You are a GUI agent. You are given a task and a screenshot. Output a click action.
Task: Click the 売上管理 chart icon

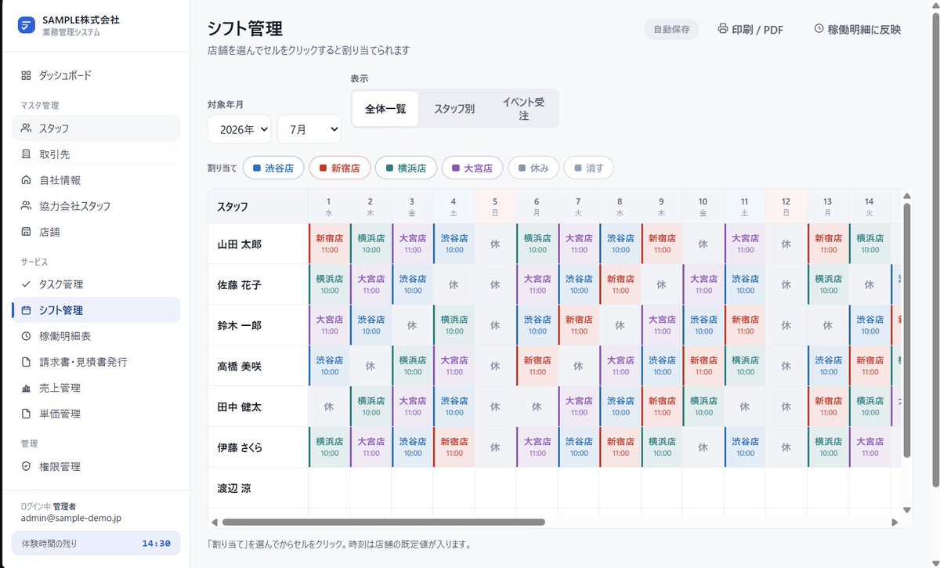(26, 388)
